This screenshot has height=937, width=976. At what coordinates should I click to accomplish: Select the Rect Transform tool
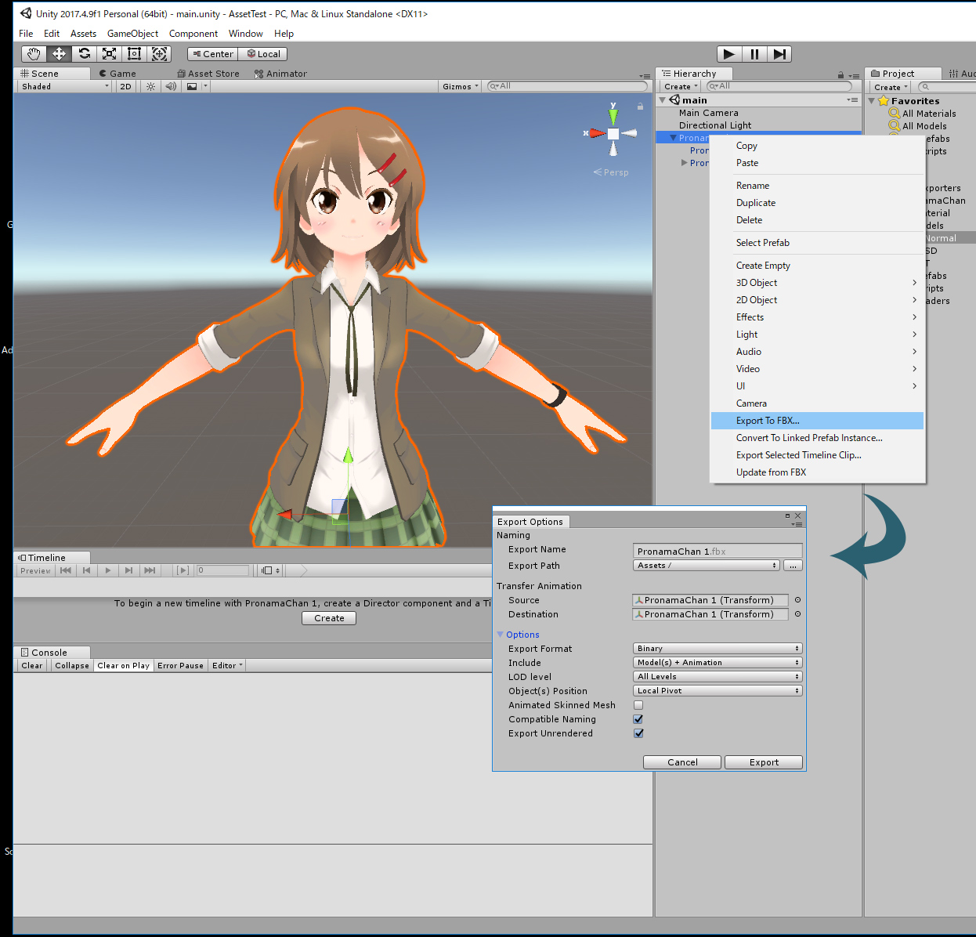pyautogui.click(x=135, y=54)
